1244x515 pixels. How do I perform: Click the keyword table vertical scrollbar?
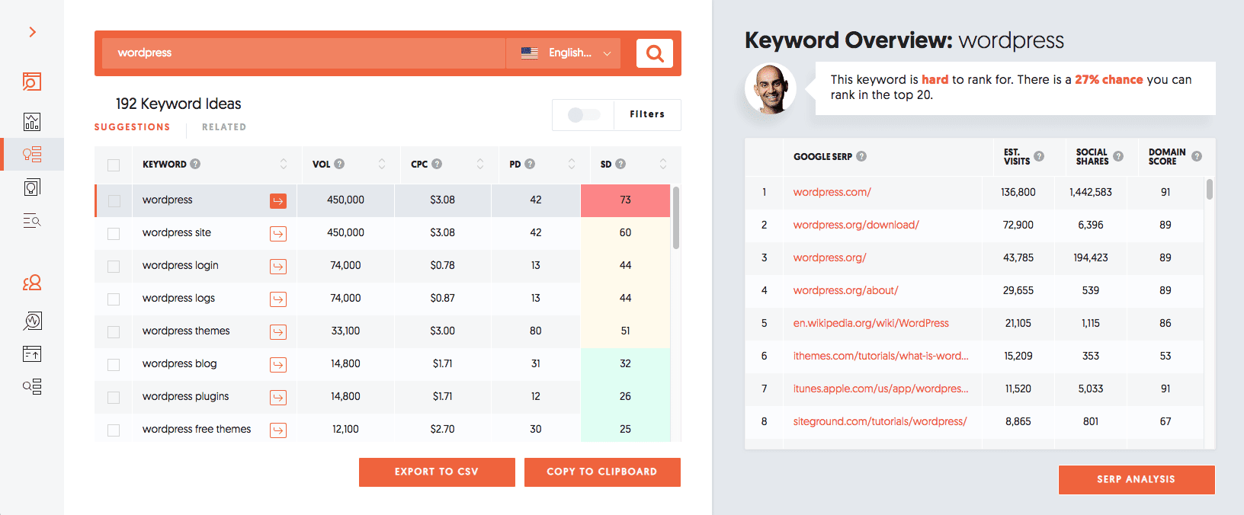pos(675,218)
